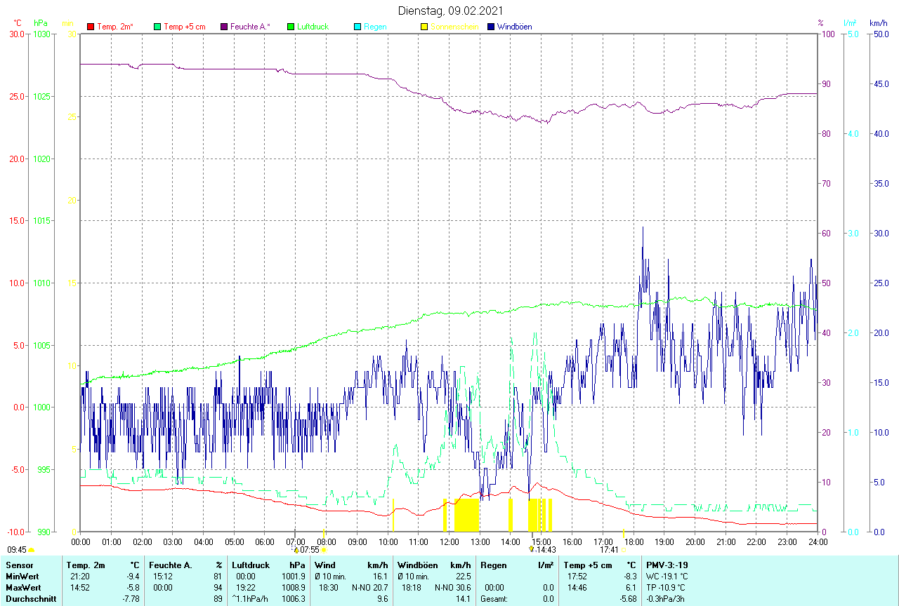
Task: Select the 'Temp +5 cm' legend label
Action: point(185,27)
